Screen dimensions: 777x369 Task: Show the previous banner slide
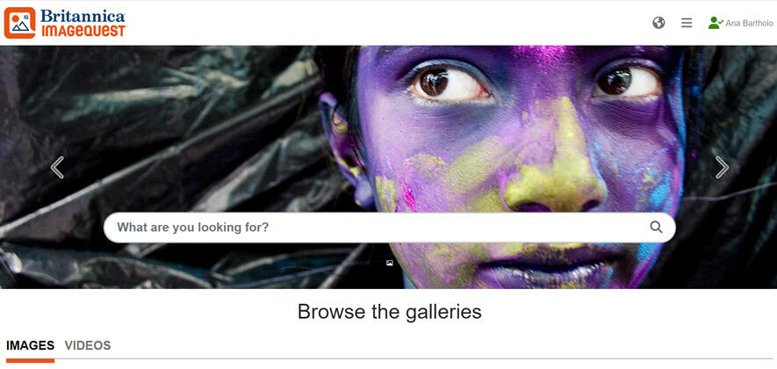tap(57, 168)
